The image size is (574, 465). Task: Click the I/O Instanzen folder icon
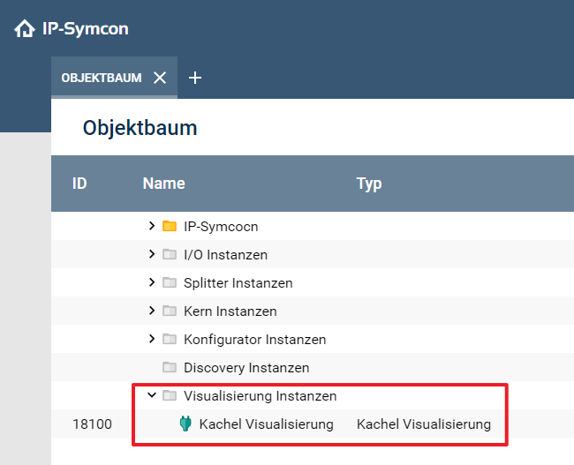[x=170, y=255]
